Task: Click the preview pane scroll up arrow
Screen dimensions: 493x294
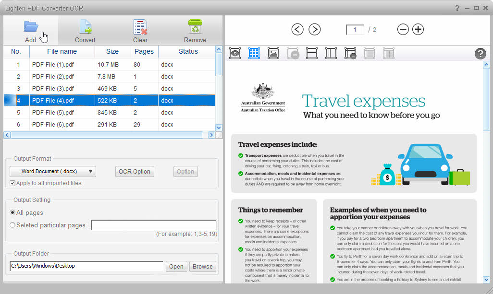Action: tap(486, 65)
